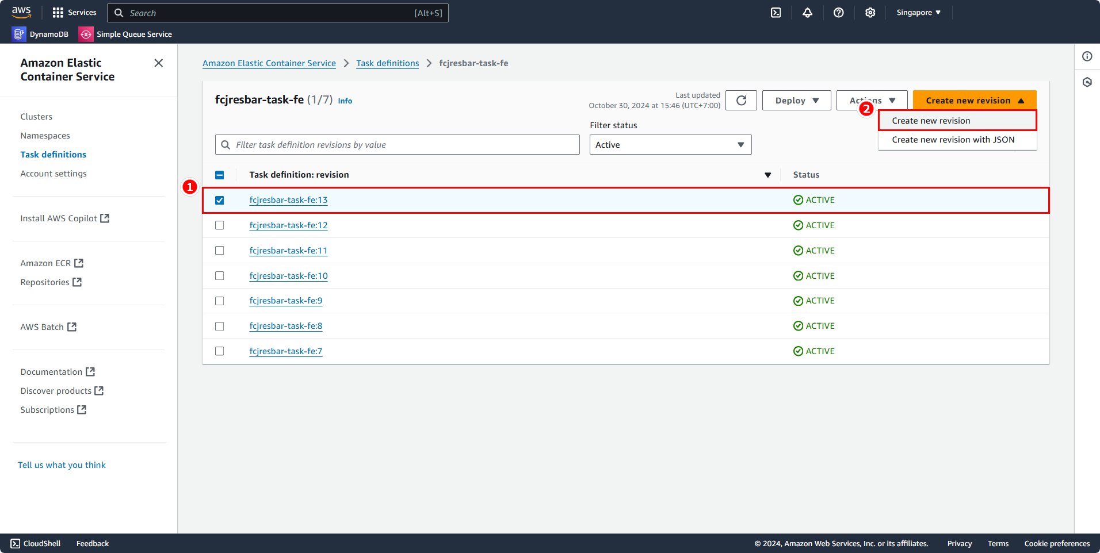1100x553 pixels.
Task: Collapse the orange Create new revision dropdown
Action: [x=975, y=101]
